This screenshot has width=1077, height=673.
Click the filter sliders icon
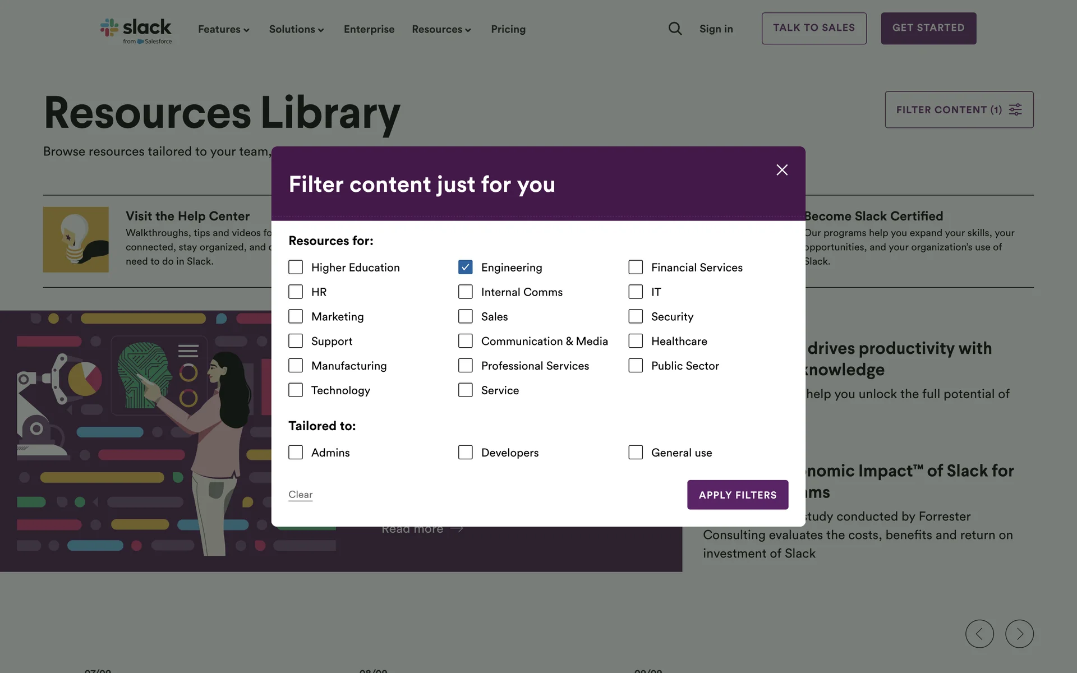point(1015,109)
